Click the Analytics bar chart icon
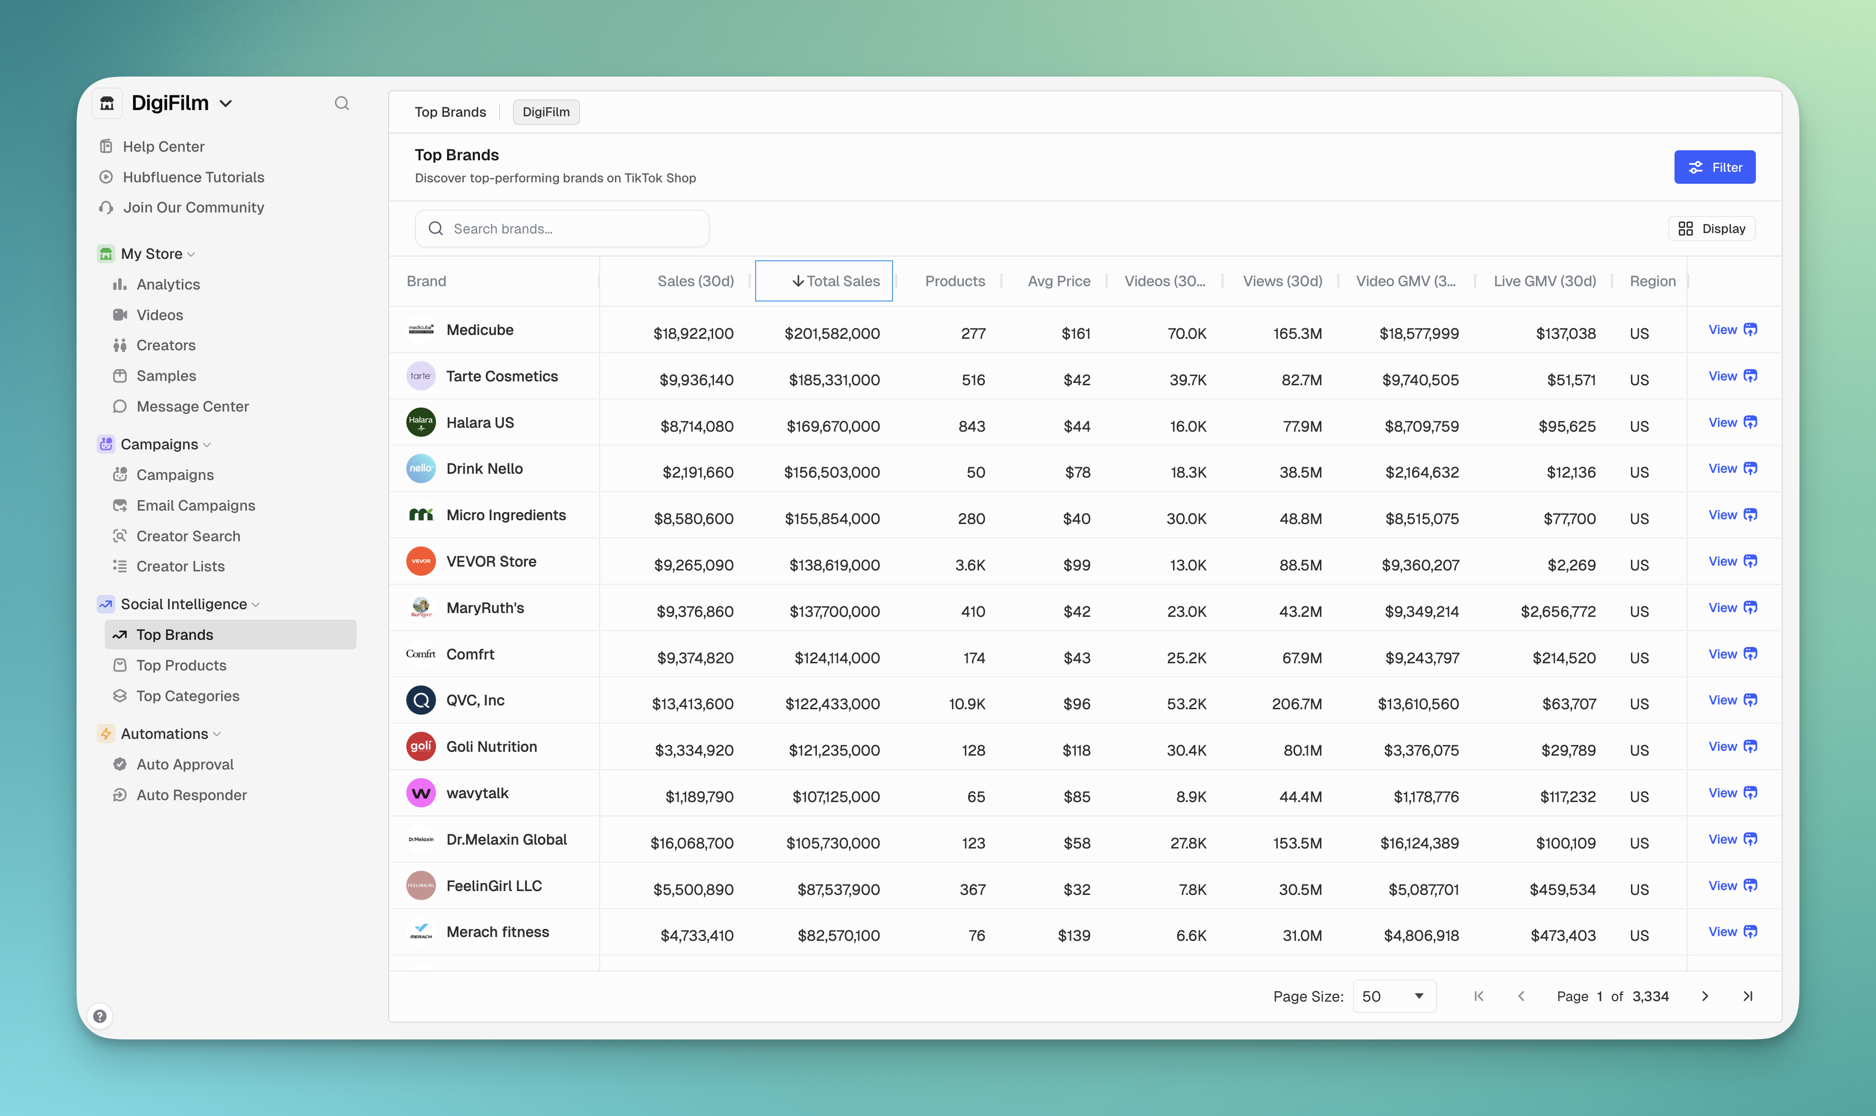1876x1116 pixels. [120, 284]
